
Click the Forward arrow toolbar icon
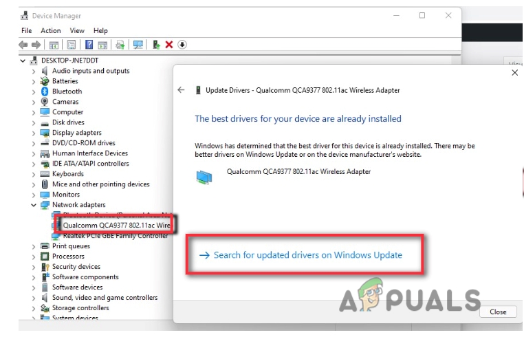(x=36, y=45)
